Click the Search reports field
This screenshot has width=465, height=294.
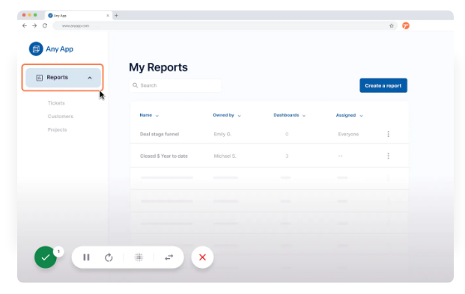(x=175, y=85)
